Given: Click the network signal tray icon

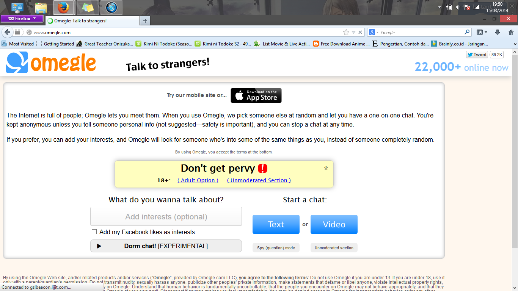Looking at the screenshot, I should pos(476,7).
